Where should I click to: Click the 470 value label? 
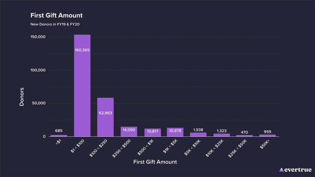pos(244,132)
